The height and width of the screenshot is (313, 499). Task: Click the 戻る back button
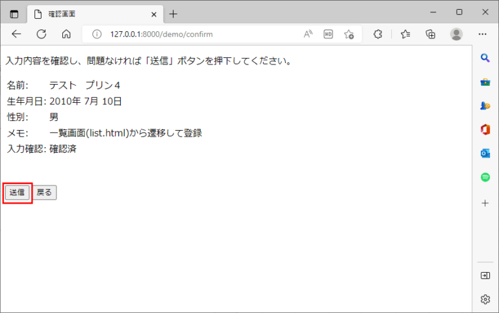point(45,193)
